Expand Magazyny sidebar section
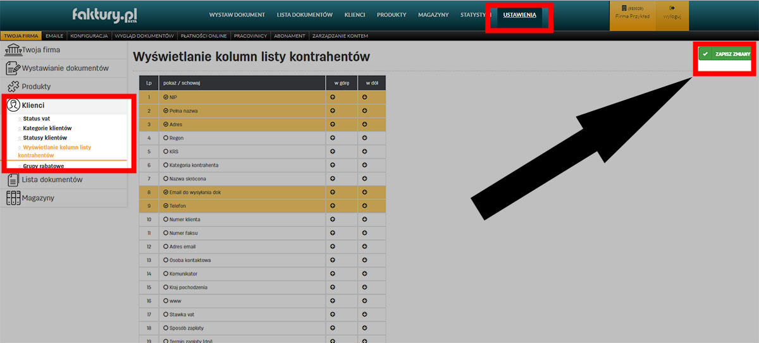 [64, 198]
